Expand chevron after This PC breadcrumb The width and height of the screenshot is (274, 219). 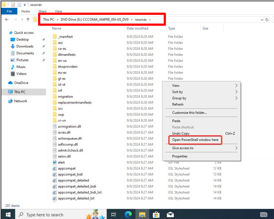tap(57, 20)
